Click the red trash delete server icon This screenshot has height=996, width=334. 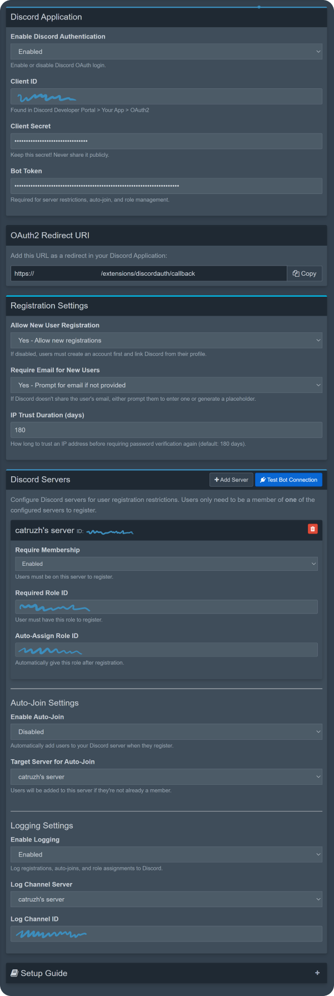312,529
